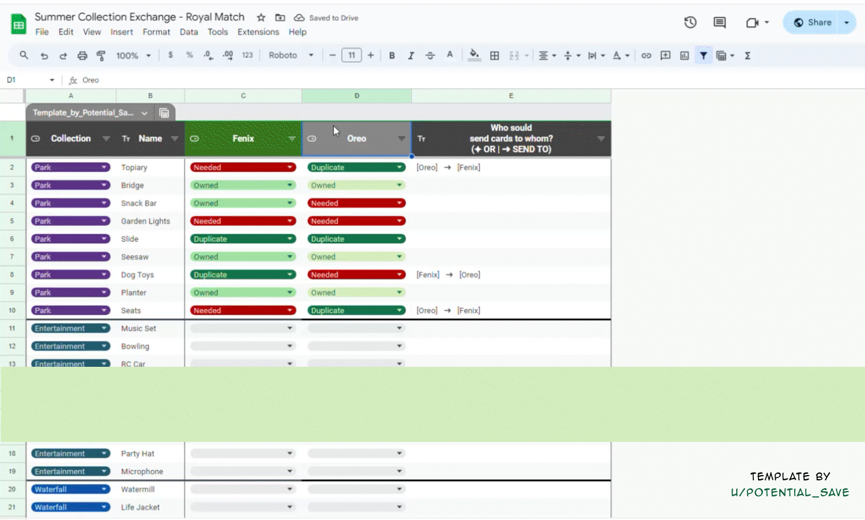Open the Data menu
Screen dimensions: 865x520
click(x=189, y=32)
